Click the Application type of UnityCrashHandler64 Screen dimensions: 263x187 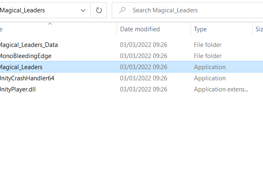pos(210,78)
